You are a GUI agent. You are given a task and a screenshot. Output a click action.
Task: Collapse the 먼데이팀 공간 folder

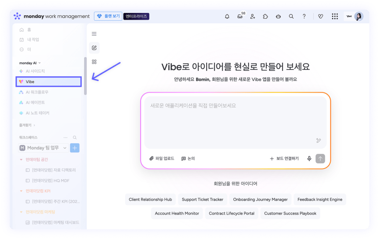pos(21,160)
